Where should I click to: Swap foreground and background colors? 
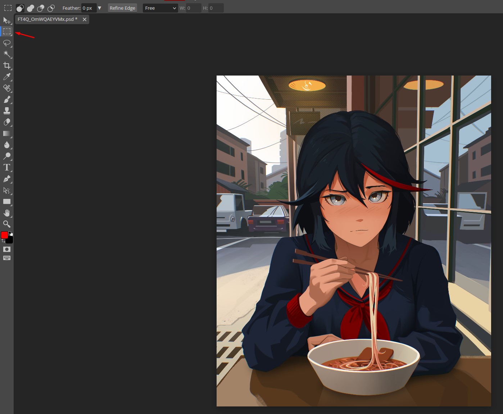(x=3, y=241)
